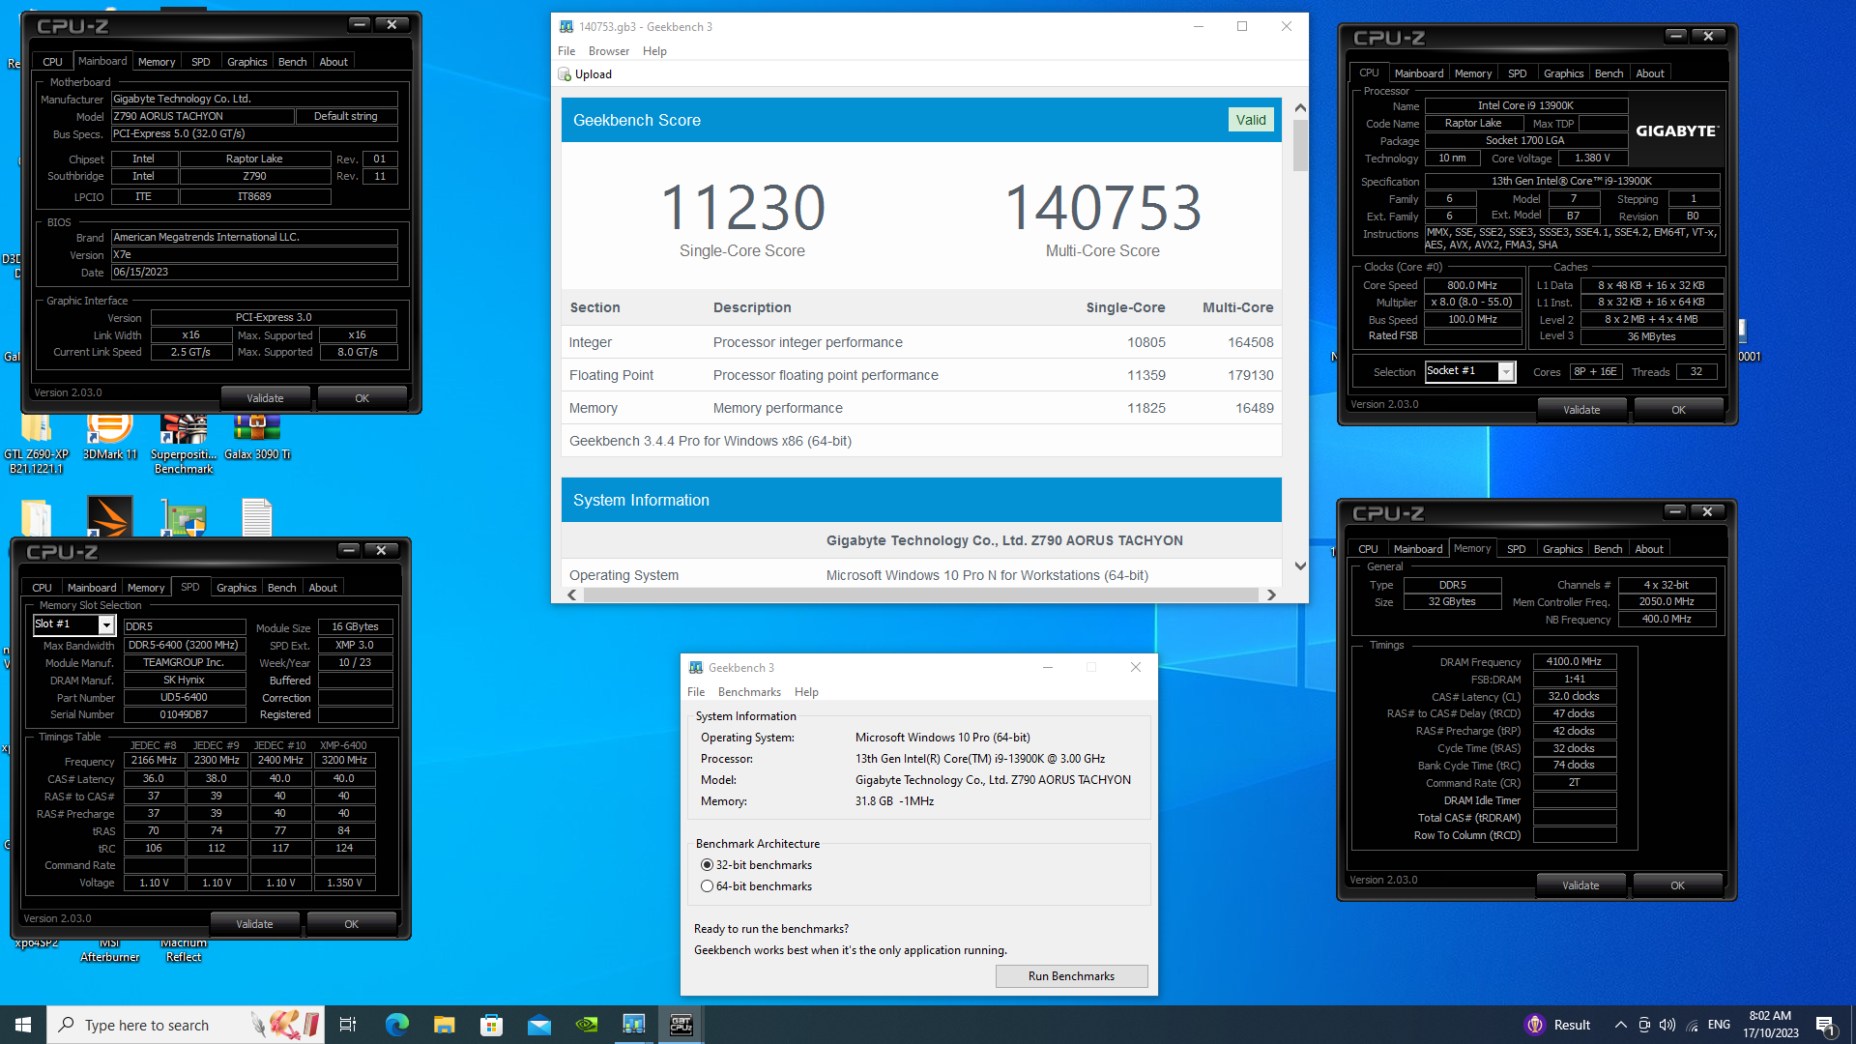Screen dimensions: 1856x1044
Task: Open the Macrium Reflect desktop shortcut
Action: pos(184,949)
